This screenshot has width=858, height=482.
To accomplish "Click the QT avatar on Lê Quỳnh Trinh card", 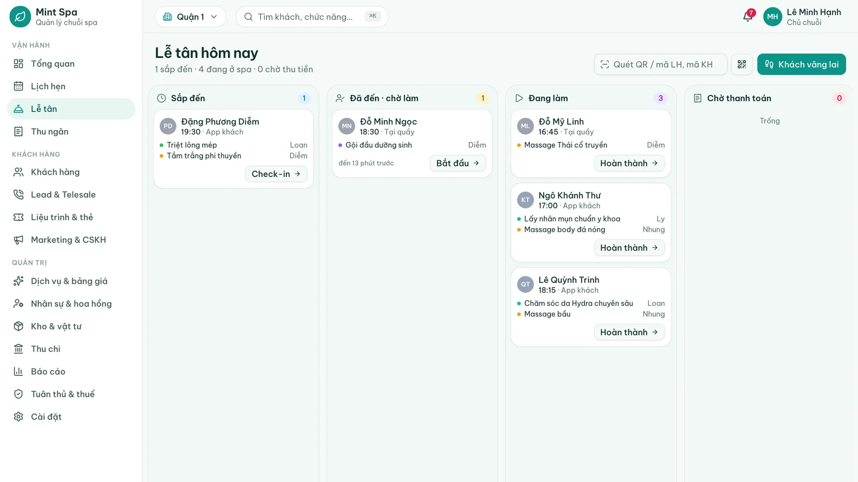I will tap(526, 284).
